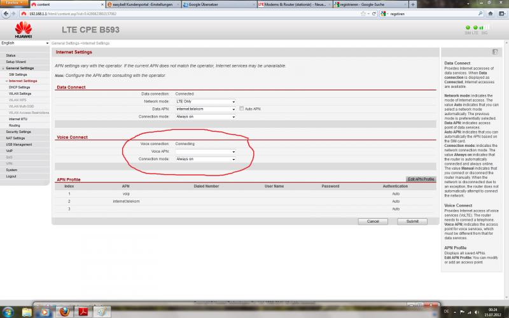This screenshot has width=509, height=318.
Task: Click the taskbar clock 00:24
Action: pyautogui.click(x=492, y=312)
